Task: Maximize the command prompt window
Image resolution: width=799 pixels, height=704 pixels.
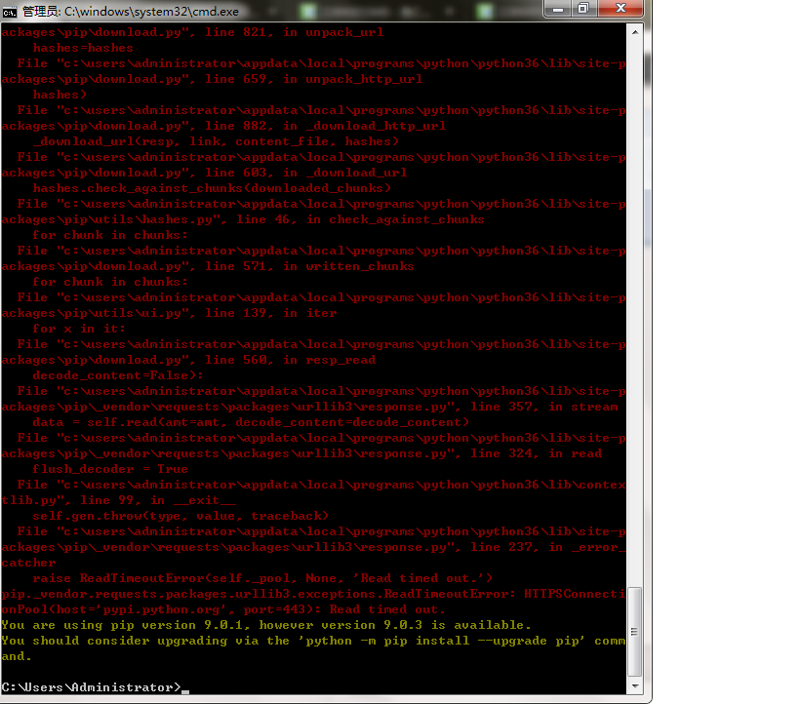Action: 583,9
